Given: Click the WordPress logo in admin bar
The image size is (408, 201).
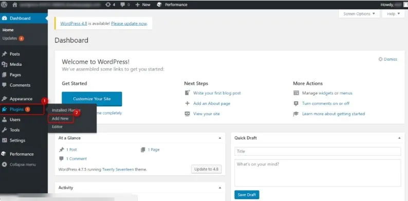Looking at the screenshot, I should click(x=4, y=5).
